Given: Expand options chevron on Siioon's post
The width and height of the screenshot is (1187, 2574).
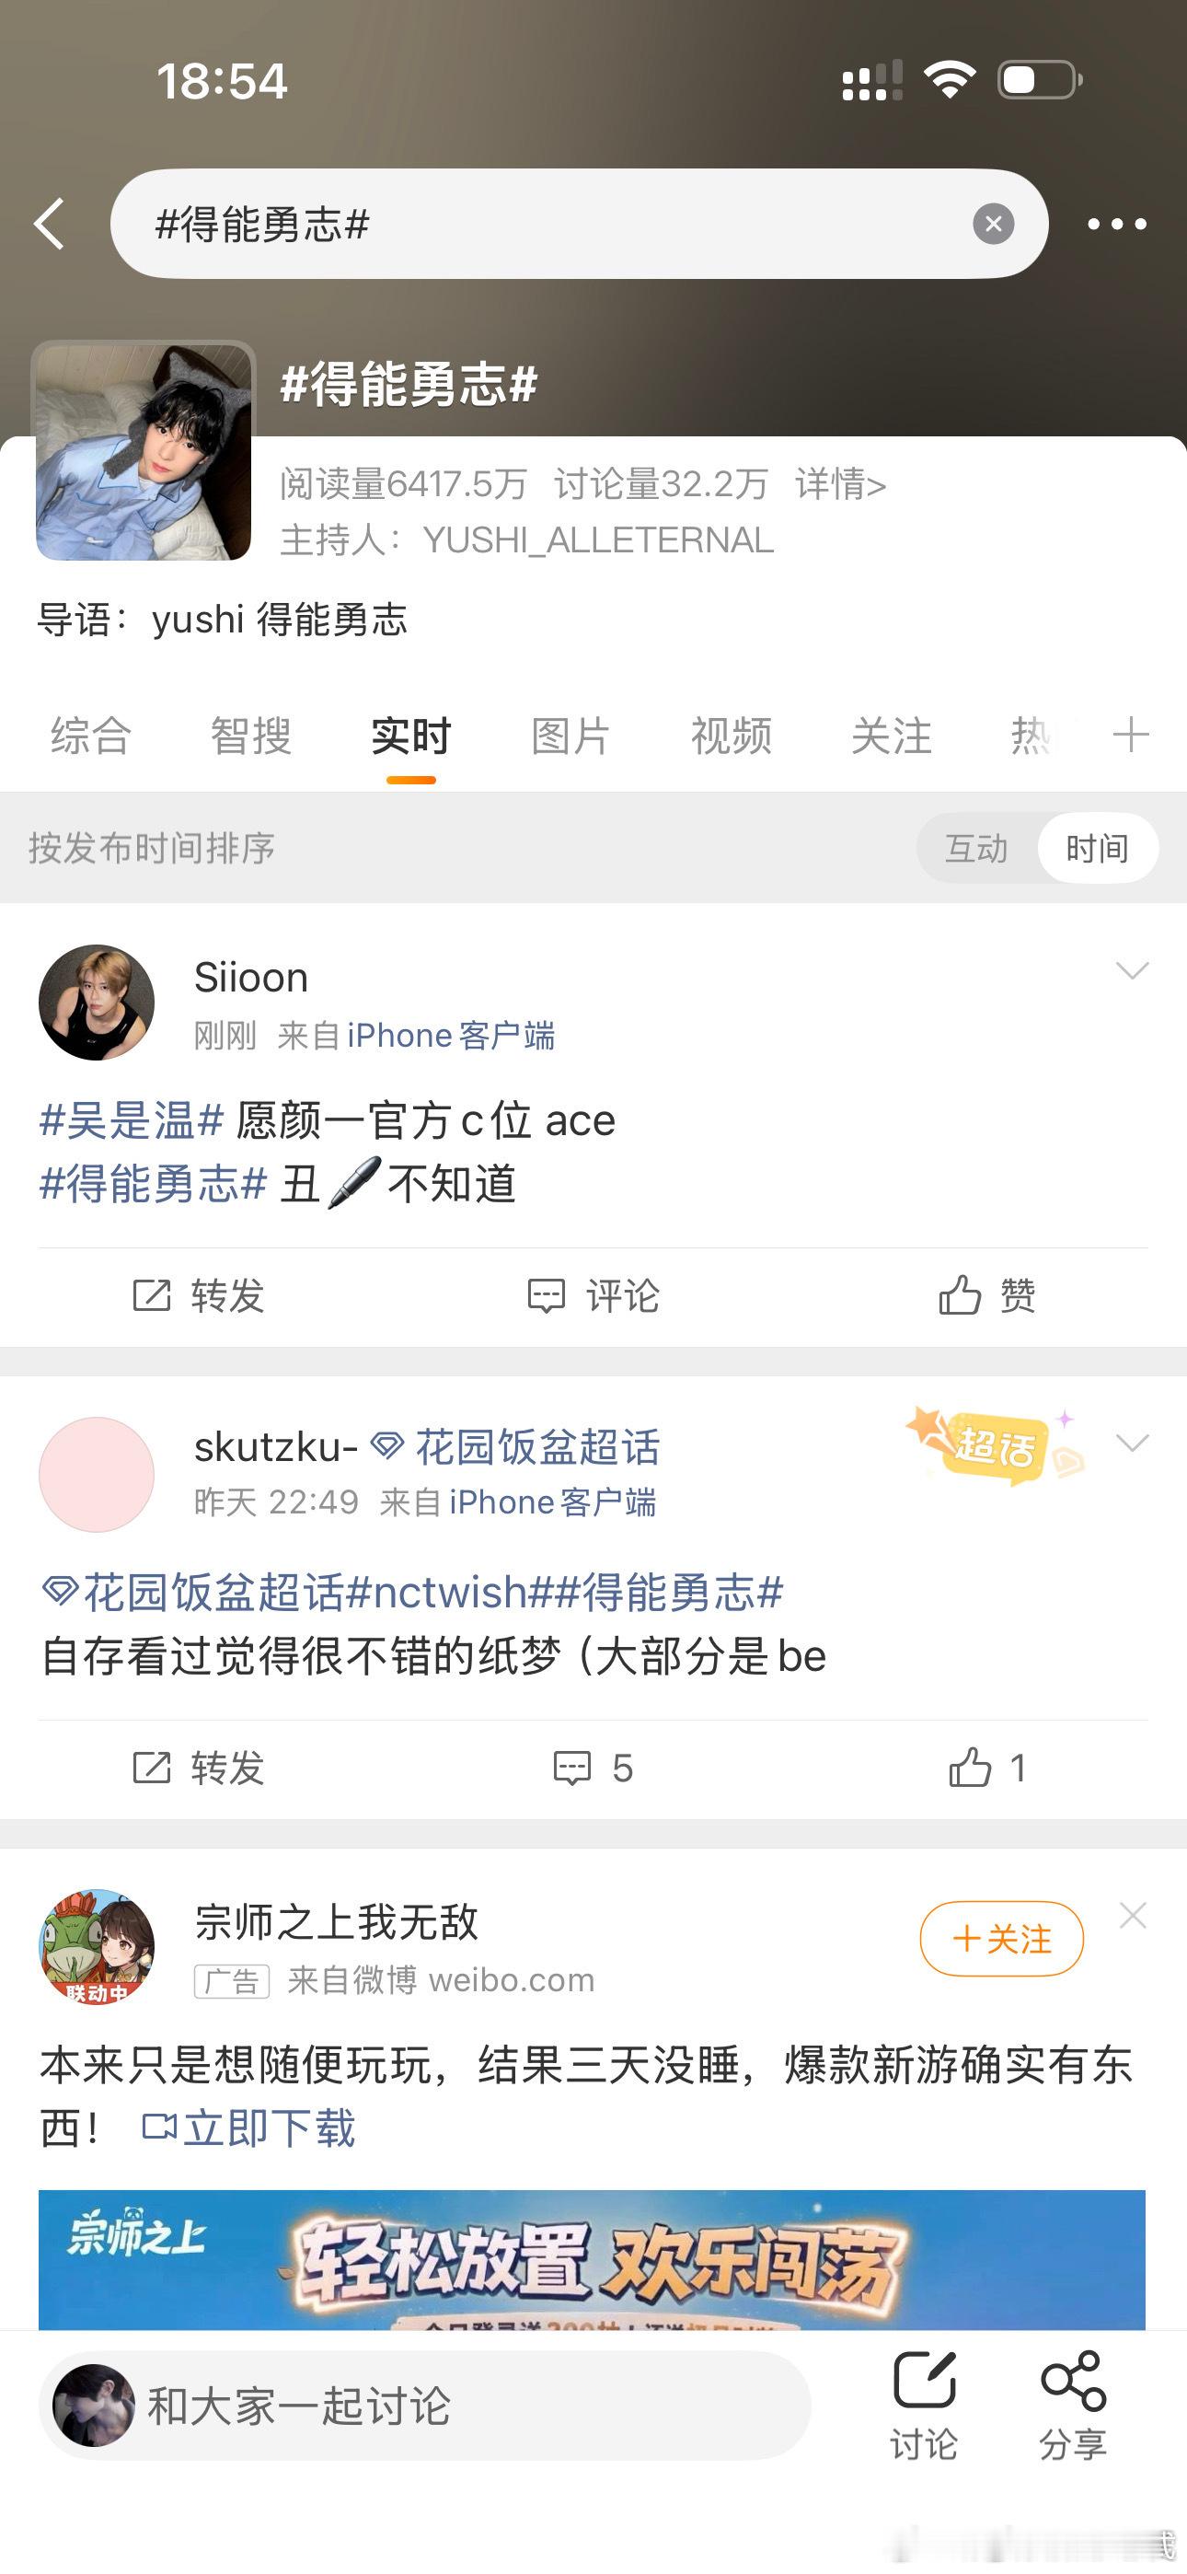Looking at the screenshot, I should coord(1132,970).
